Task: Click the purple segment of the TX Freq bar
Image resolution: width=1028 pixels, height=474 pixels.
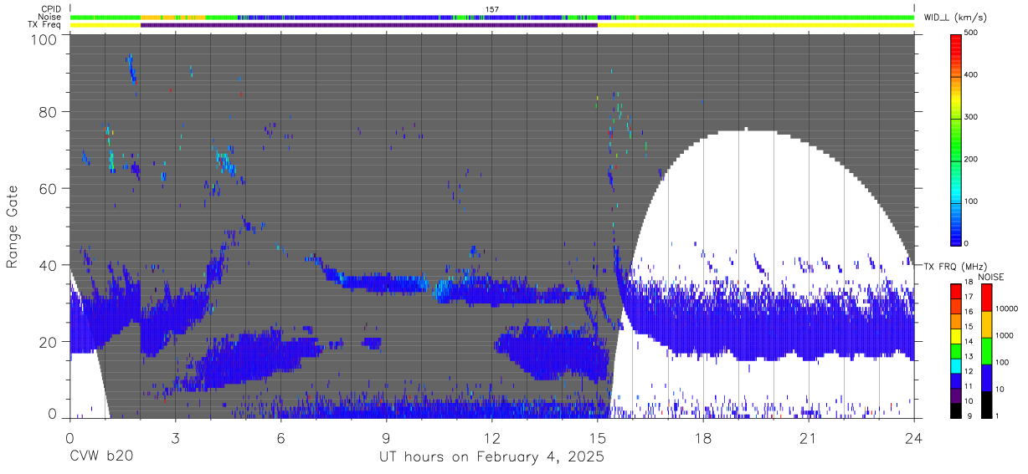Action: [368, 25]
